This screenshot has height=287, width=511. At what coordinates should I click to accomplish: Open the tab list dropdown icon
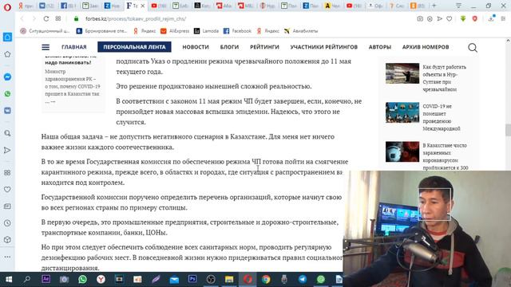click(458, 6)
